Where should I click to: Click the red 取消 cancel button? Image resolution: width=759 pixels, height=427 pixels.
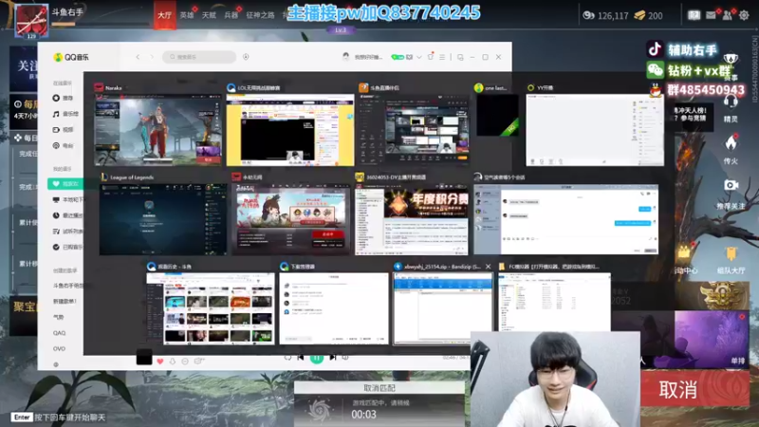[x=694, y=389]
